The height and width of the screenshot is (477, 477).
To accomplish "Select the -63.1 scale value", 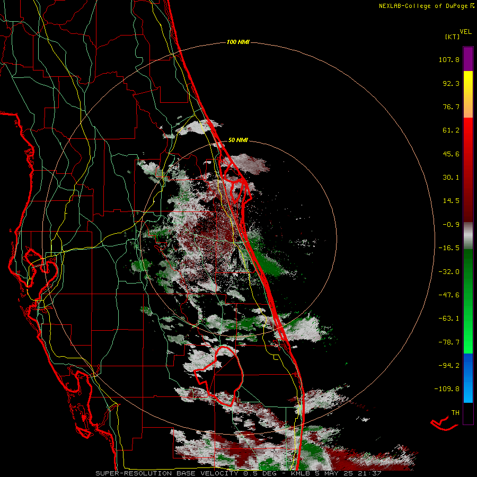I will tap(449, 319).
